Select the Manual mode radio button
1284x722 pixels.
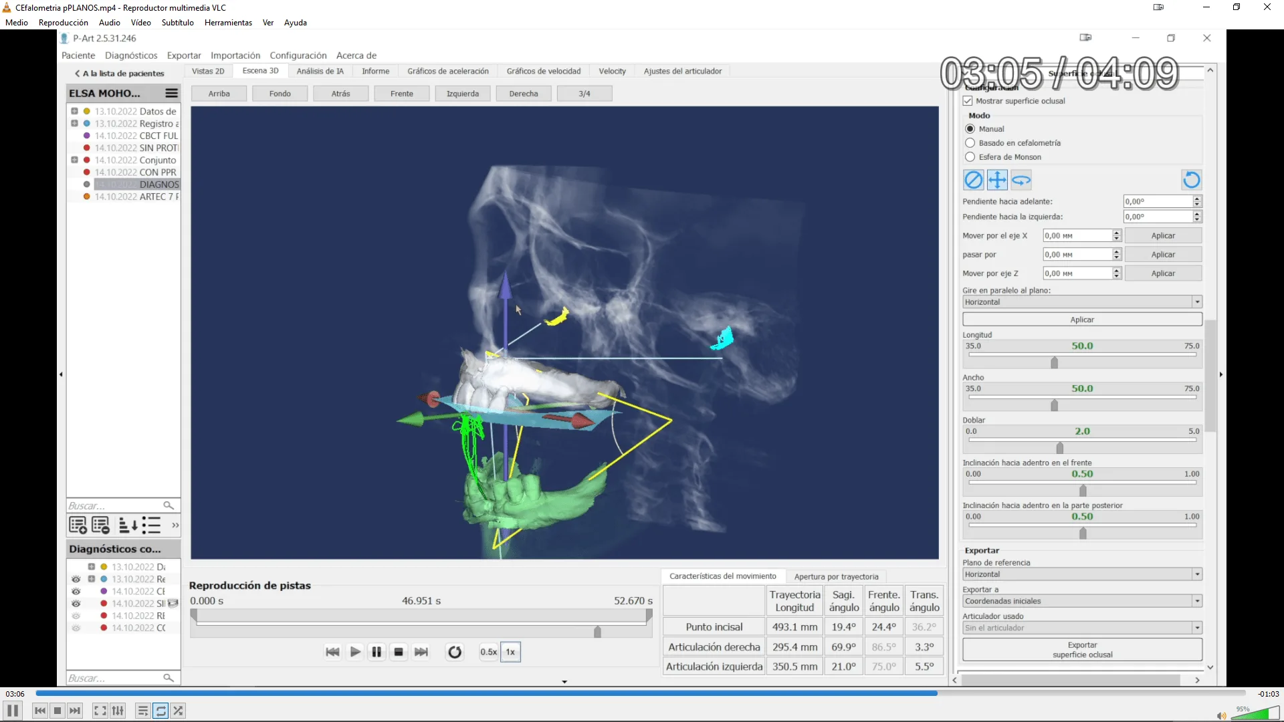[x=970, y=129]
